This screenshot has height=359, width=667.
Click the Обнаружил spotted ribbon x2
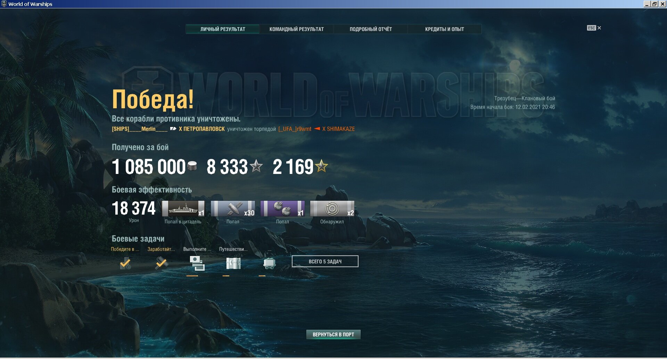point(332,208)
